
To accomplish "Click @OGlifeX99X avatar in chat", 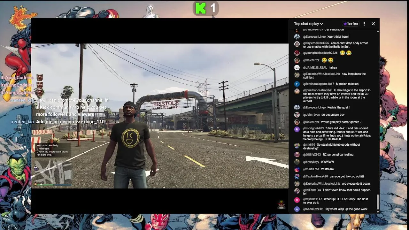I will (x=297, y=155).
